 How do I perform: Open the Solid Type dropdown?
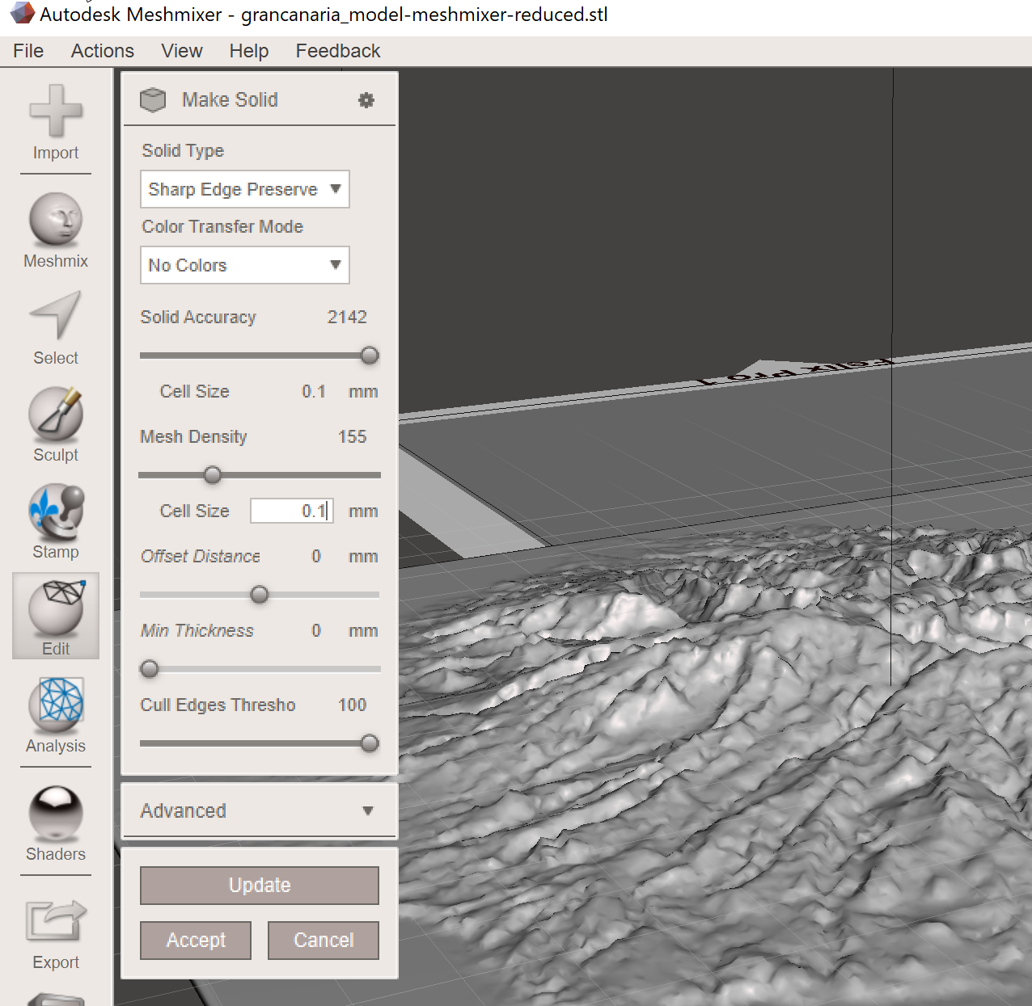click(245, 189)
